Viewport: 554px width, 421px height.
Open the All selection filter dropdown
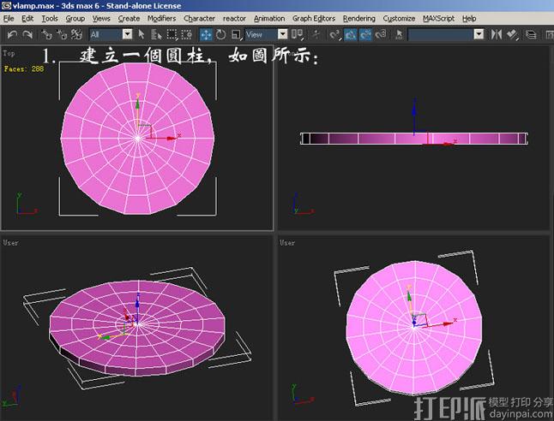(111, 35)
